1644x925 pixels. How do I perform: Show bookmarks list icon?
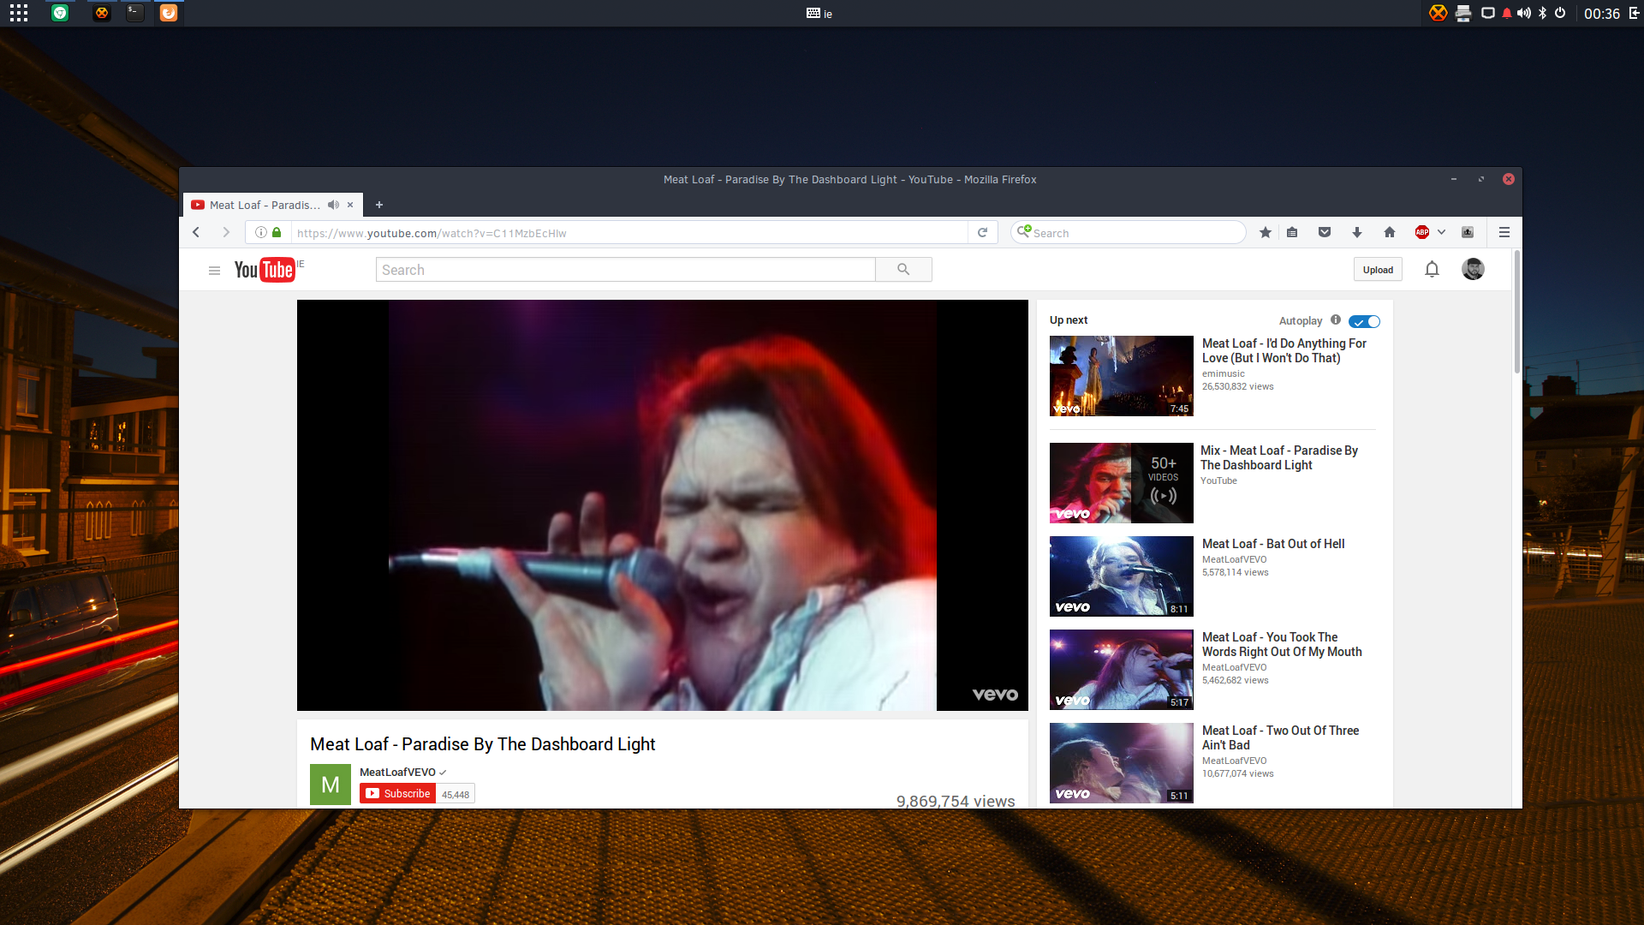tap(1292, 232)
